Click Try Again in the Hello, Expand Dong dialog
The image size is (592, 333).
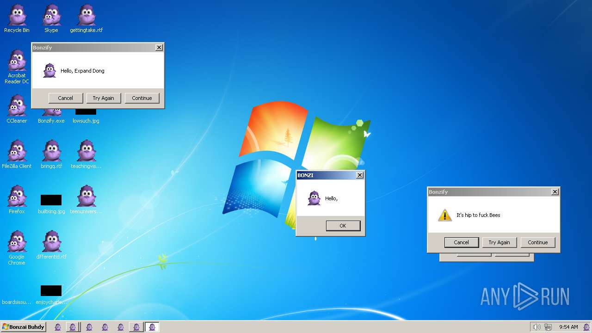[x=103, y=98]
